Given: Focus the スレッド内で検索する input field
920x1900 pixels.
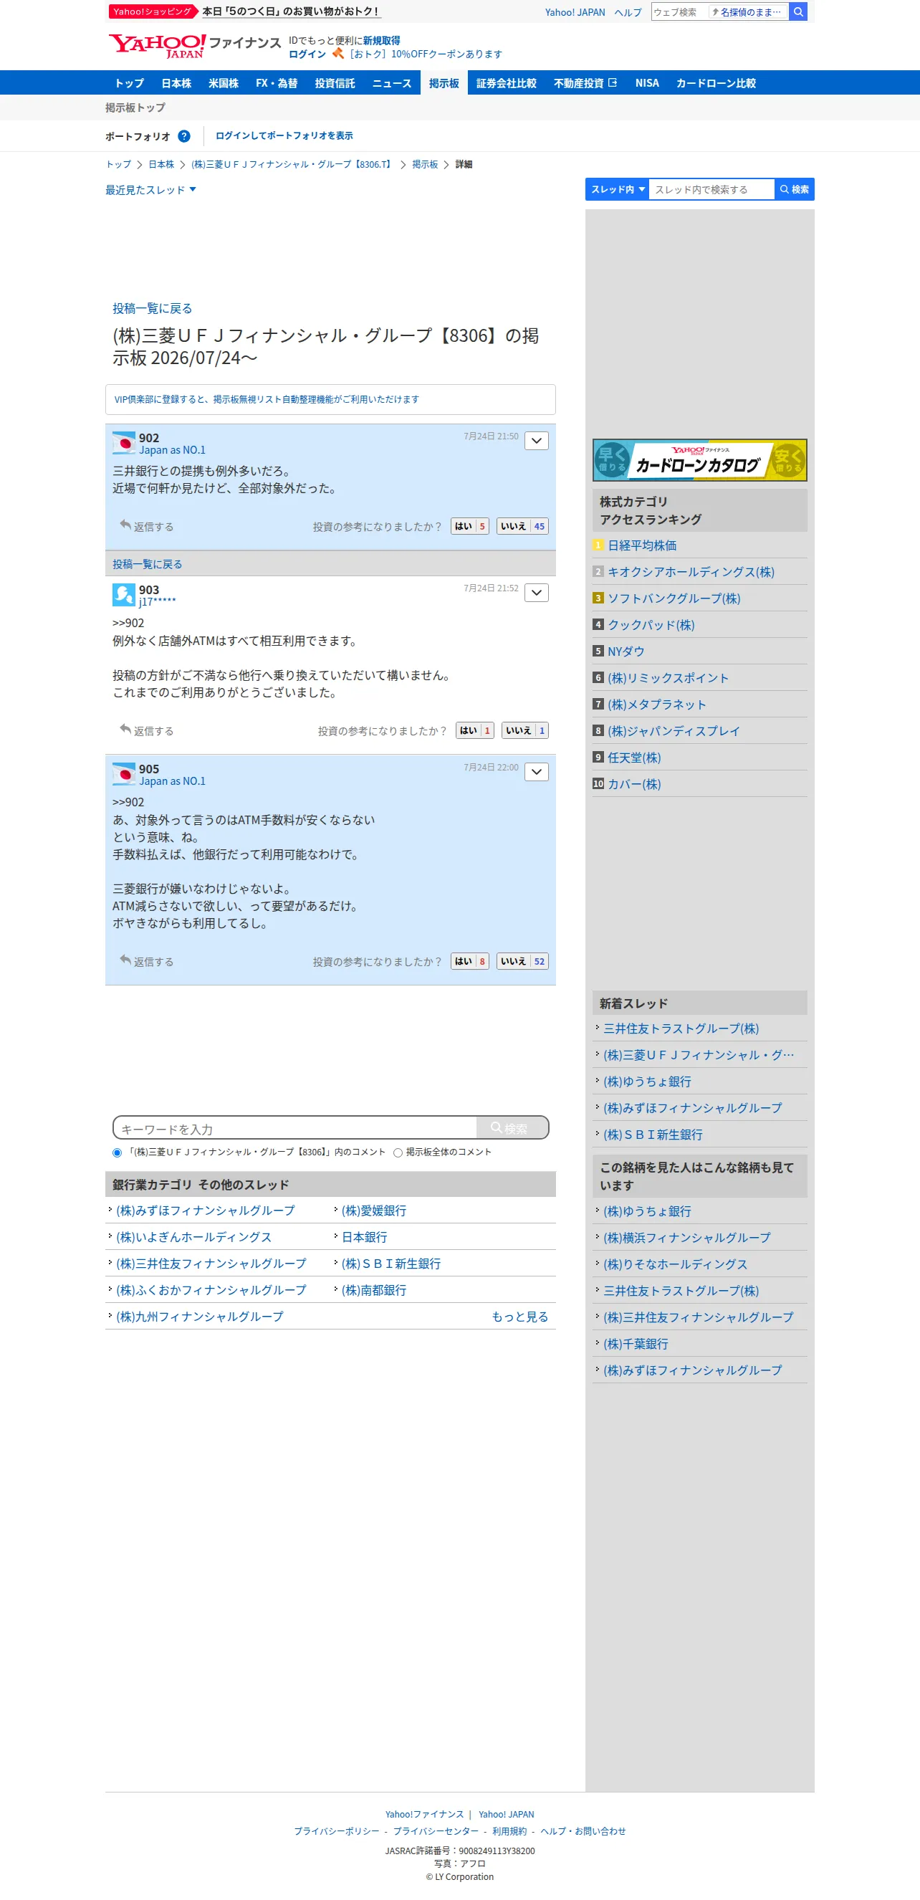Looking at the screenshot, I should 711,189.
